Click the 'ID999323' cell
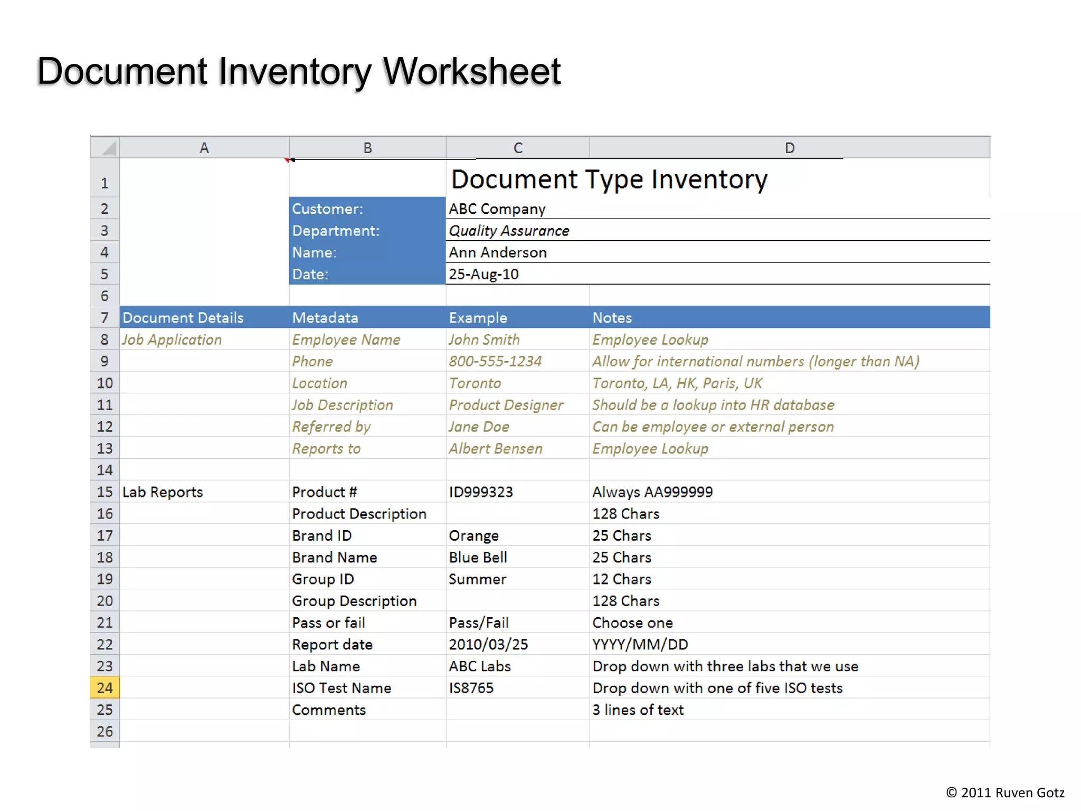1081x811 pixels. (518, 492)
